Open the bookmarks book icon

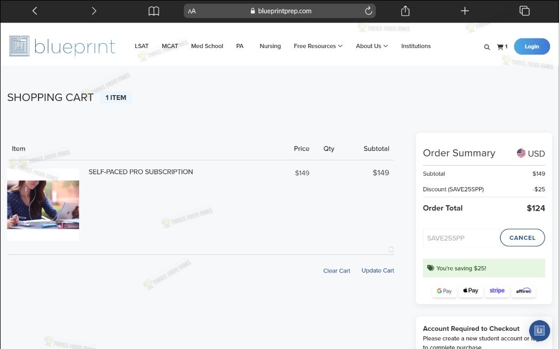tap(154, 11)
